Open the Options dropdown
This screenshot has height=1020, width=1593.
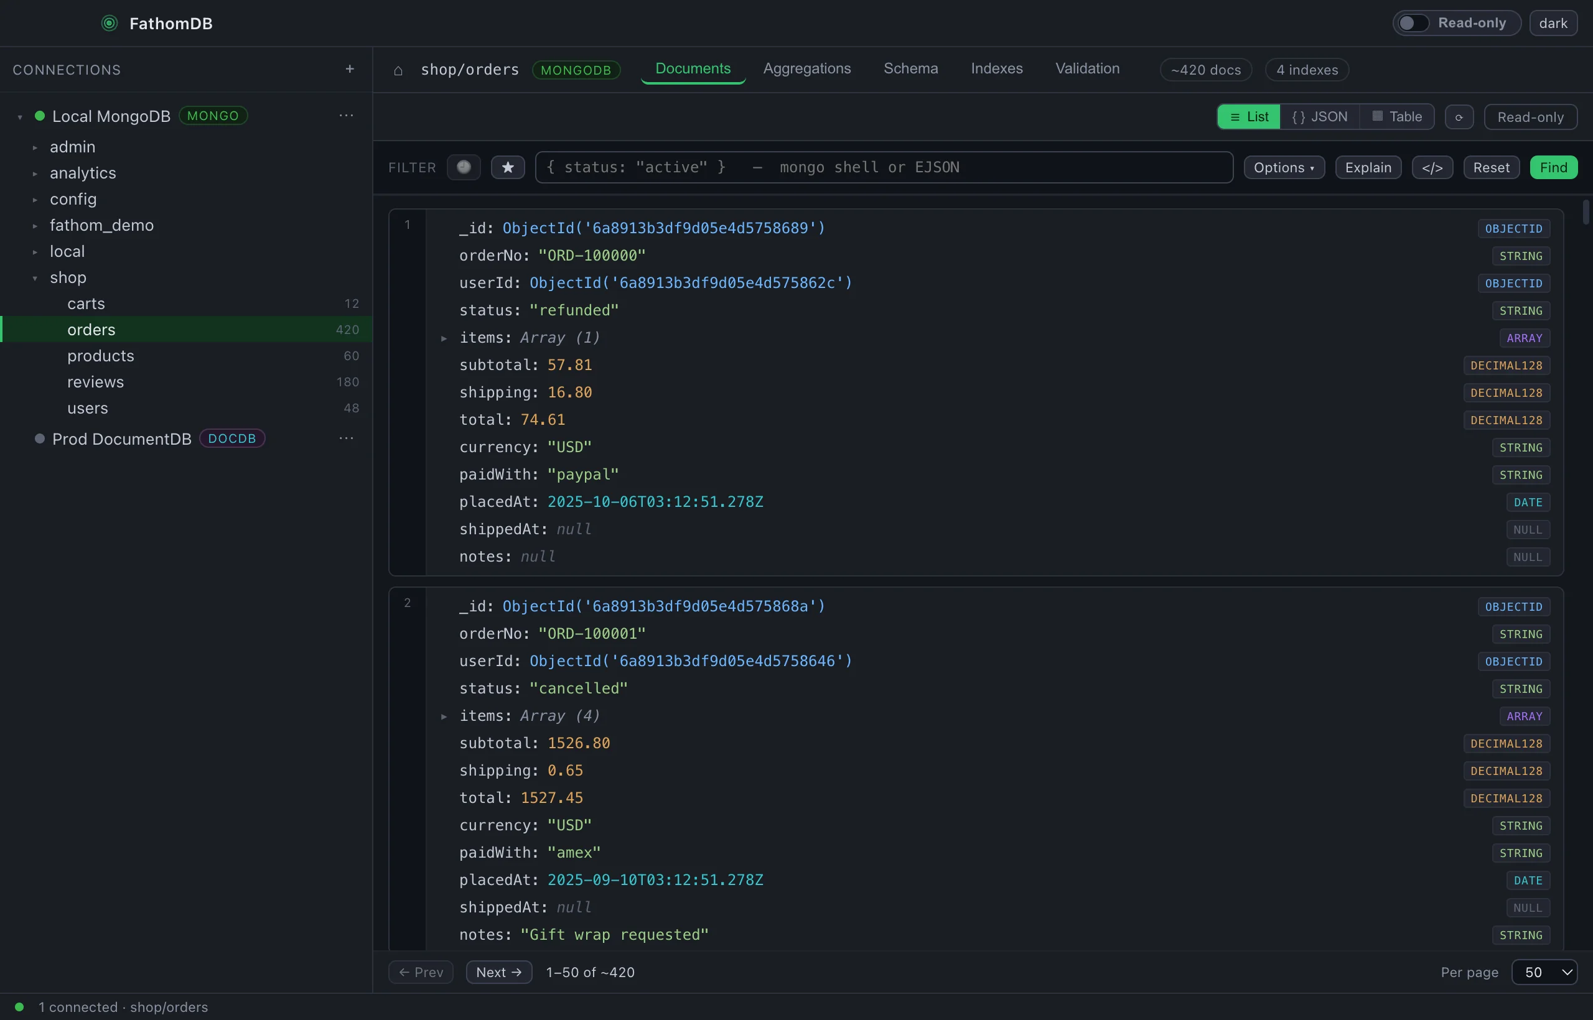(1284, 167)
